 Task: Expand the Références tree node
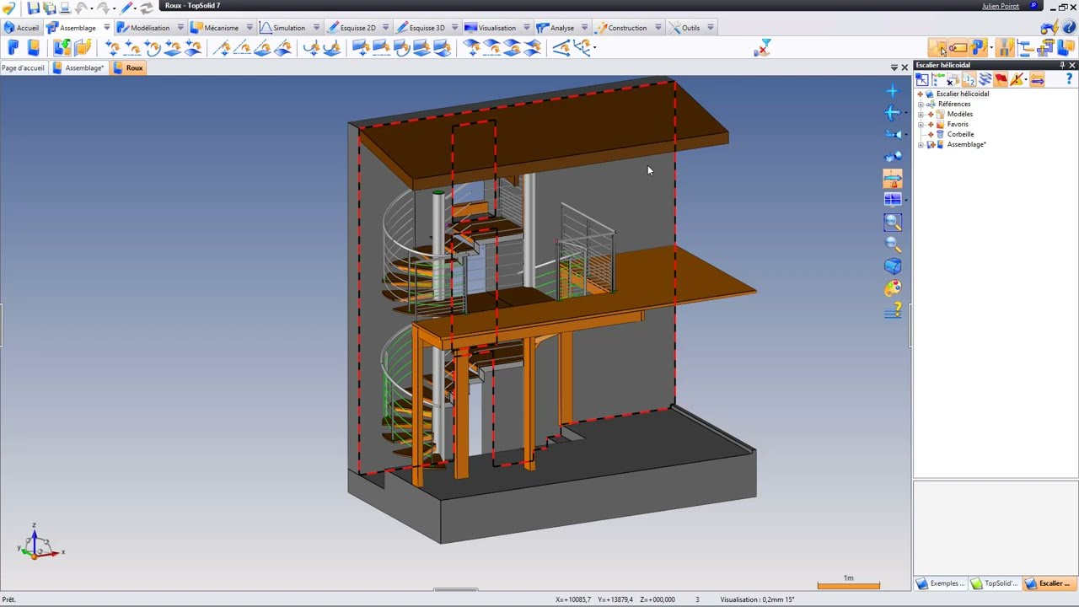click(x=921, y=104)
